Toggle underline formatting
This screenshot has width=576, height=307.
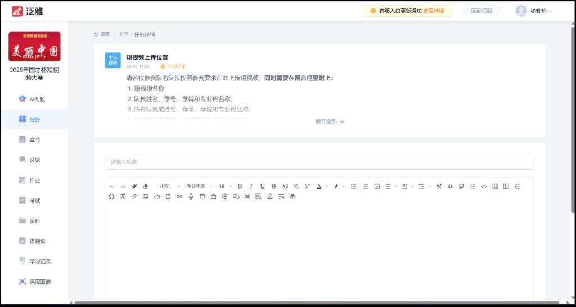[262, 187]
